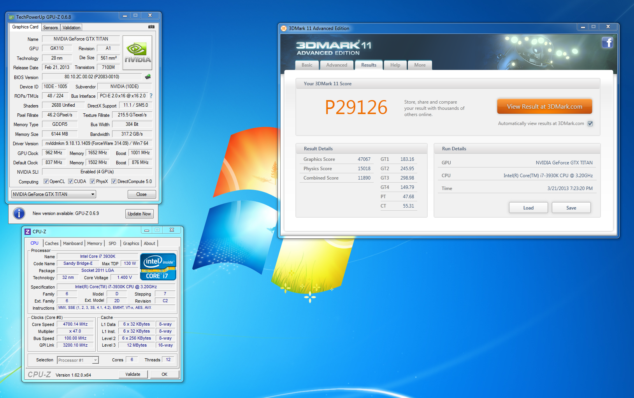
Task: Click Update Now for GPU-Z 0.6.9
Action: click(139, 214)
